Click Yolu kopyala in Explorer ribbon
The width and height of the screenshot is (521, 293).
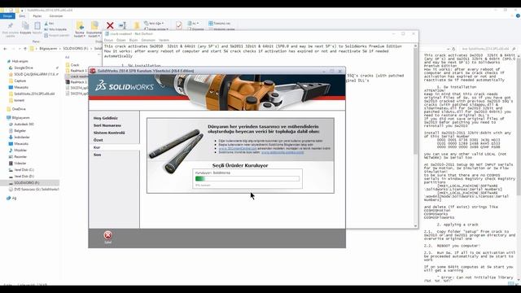tap(55, 29)
